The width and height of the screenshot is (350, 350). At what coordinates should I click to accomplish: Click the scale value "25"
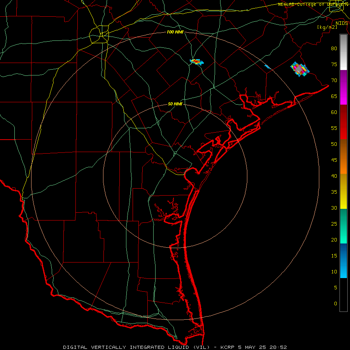click(334, 224)
